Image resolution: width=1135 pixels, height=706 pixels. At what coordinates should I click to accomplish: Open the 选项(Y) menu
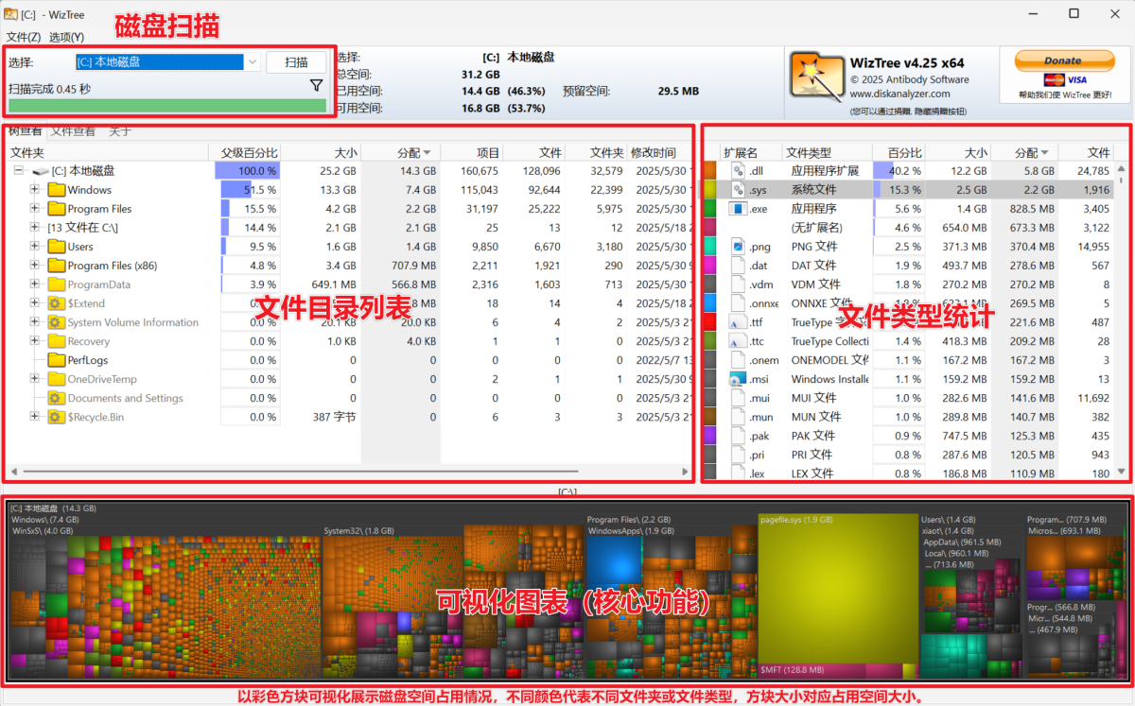click(x=66, y=37)
